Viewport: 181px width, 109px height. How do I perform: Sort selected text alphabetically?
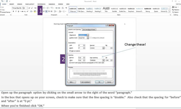tap(63, 8)
